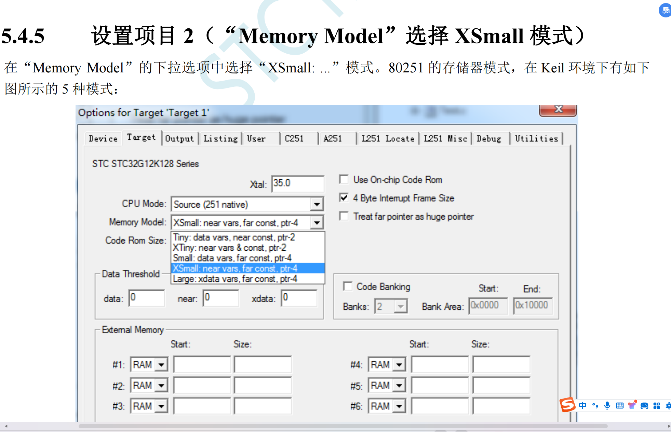Click the horizontal scrollbar thumb

pyautogui.click(x=343, y=426)
